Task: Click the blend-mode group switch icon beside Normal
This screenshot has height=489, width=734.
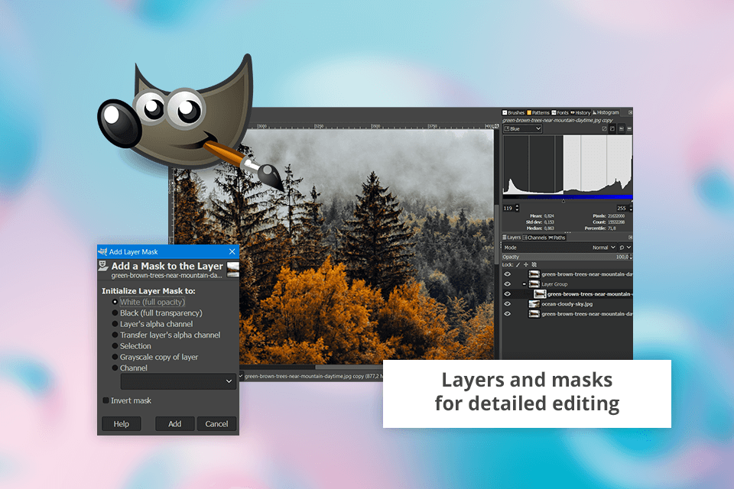Action: point(622,248)
